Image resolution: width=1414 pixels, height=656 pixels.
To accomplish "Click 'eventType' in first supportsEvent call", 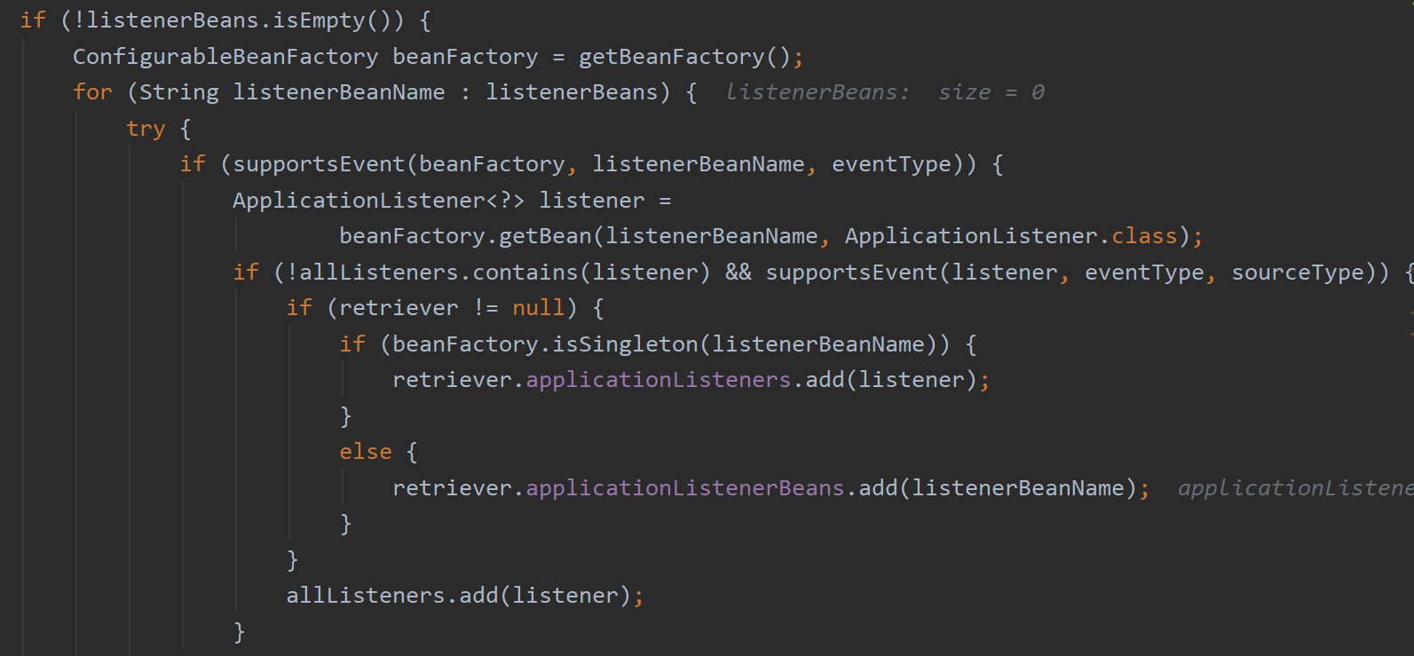I will click(x=891, y=164).
